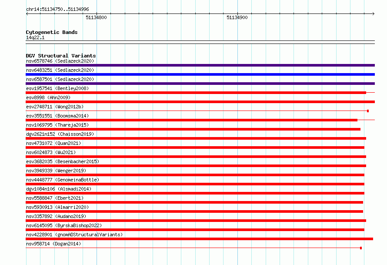Click the red bar for dgv1084n106

coord(195,193)
